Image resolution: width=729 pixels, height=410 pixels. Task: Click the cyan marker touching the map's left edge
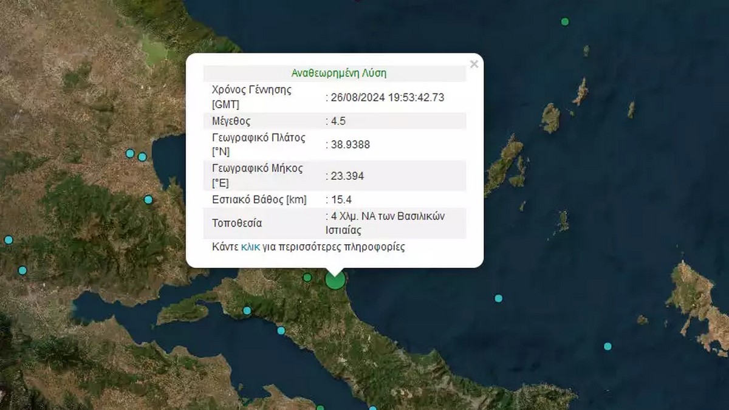(9, 240)
